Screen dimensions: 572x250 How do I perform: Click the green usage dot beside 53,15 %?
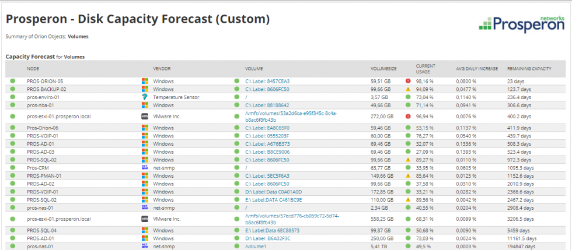[408, 128]
